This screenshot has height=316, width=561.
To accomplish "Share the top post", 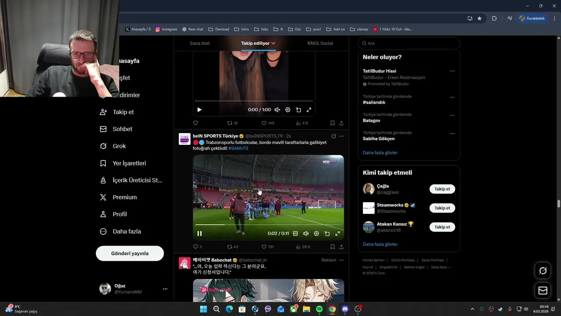I will [x=341, y=123].
